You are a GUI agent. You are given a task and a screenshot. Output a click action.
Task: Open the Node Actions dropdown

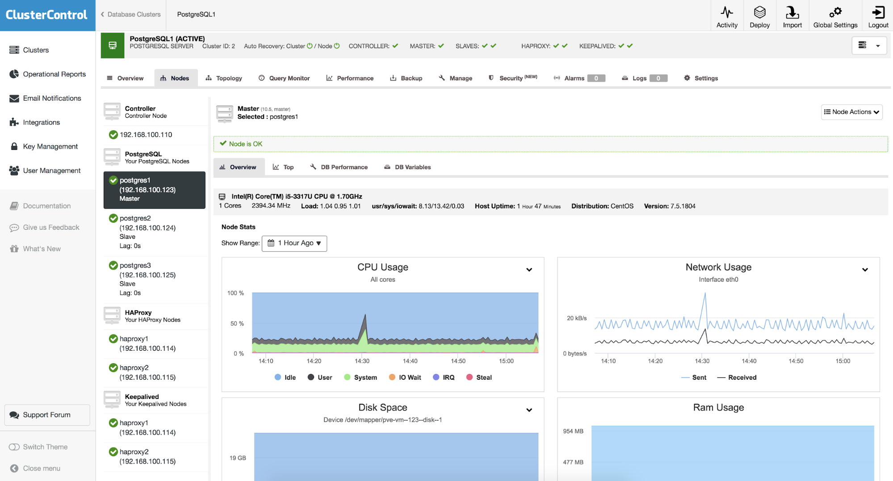point(851,112)
